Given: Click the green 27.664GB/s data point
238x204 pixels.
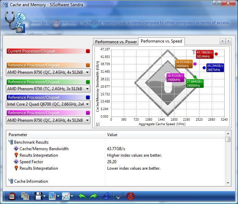Looking at the screenshot, I should (x=195, y=77).
